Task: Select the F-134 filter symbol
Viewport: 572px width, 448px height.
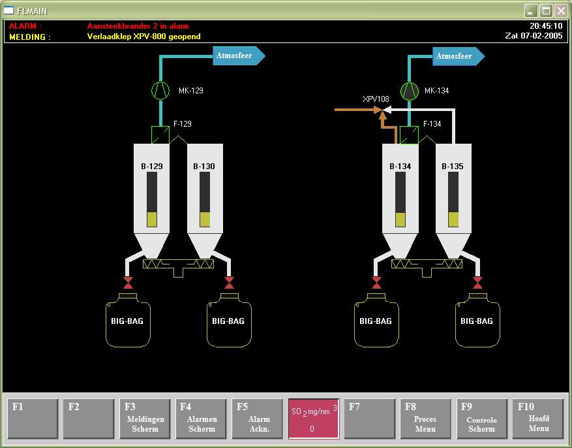Action: coord(409,135)
